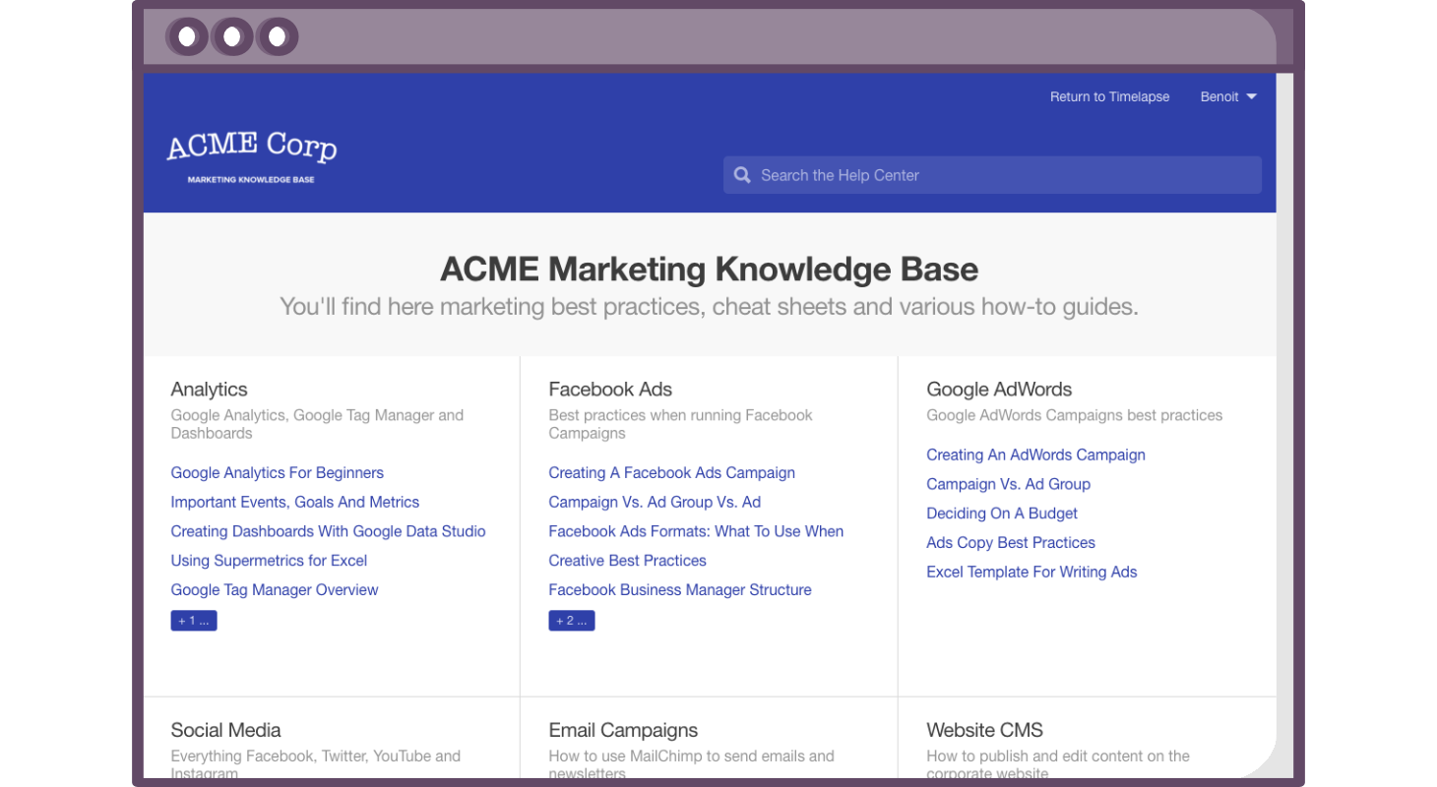
Task: Click the search magnifier icon
Action: 742,175
